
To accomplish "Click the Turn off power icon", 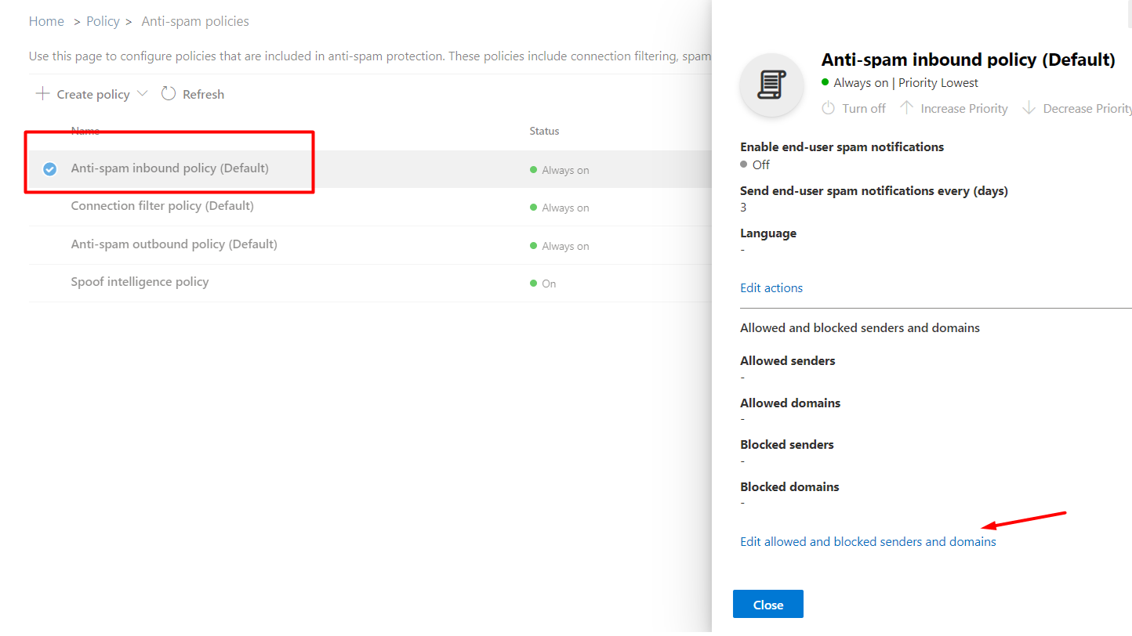I will [828, 108].
